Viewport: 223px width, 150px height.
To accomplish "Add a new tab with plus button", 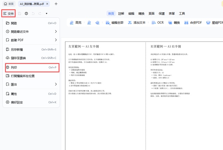I will coord(56,4).
